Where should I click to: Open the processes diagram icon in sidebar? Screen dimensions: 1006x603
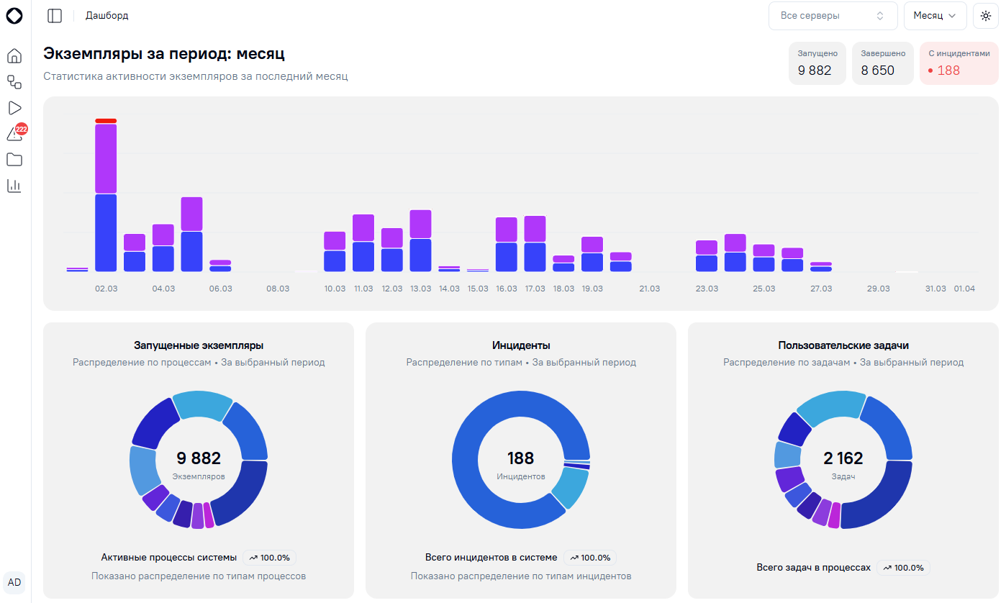point(14,82)
